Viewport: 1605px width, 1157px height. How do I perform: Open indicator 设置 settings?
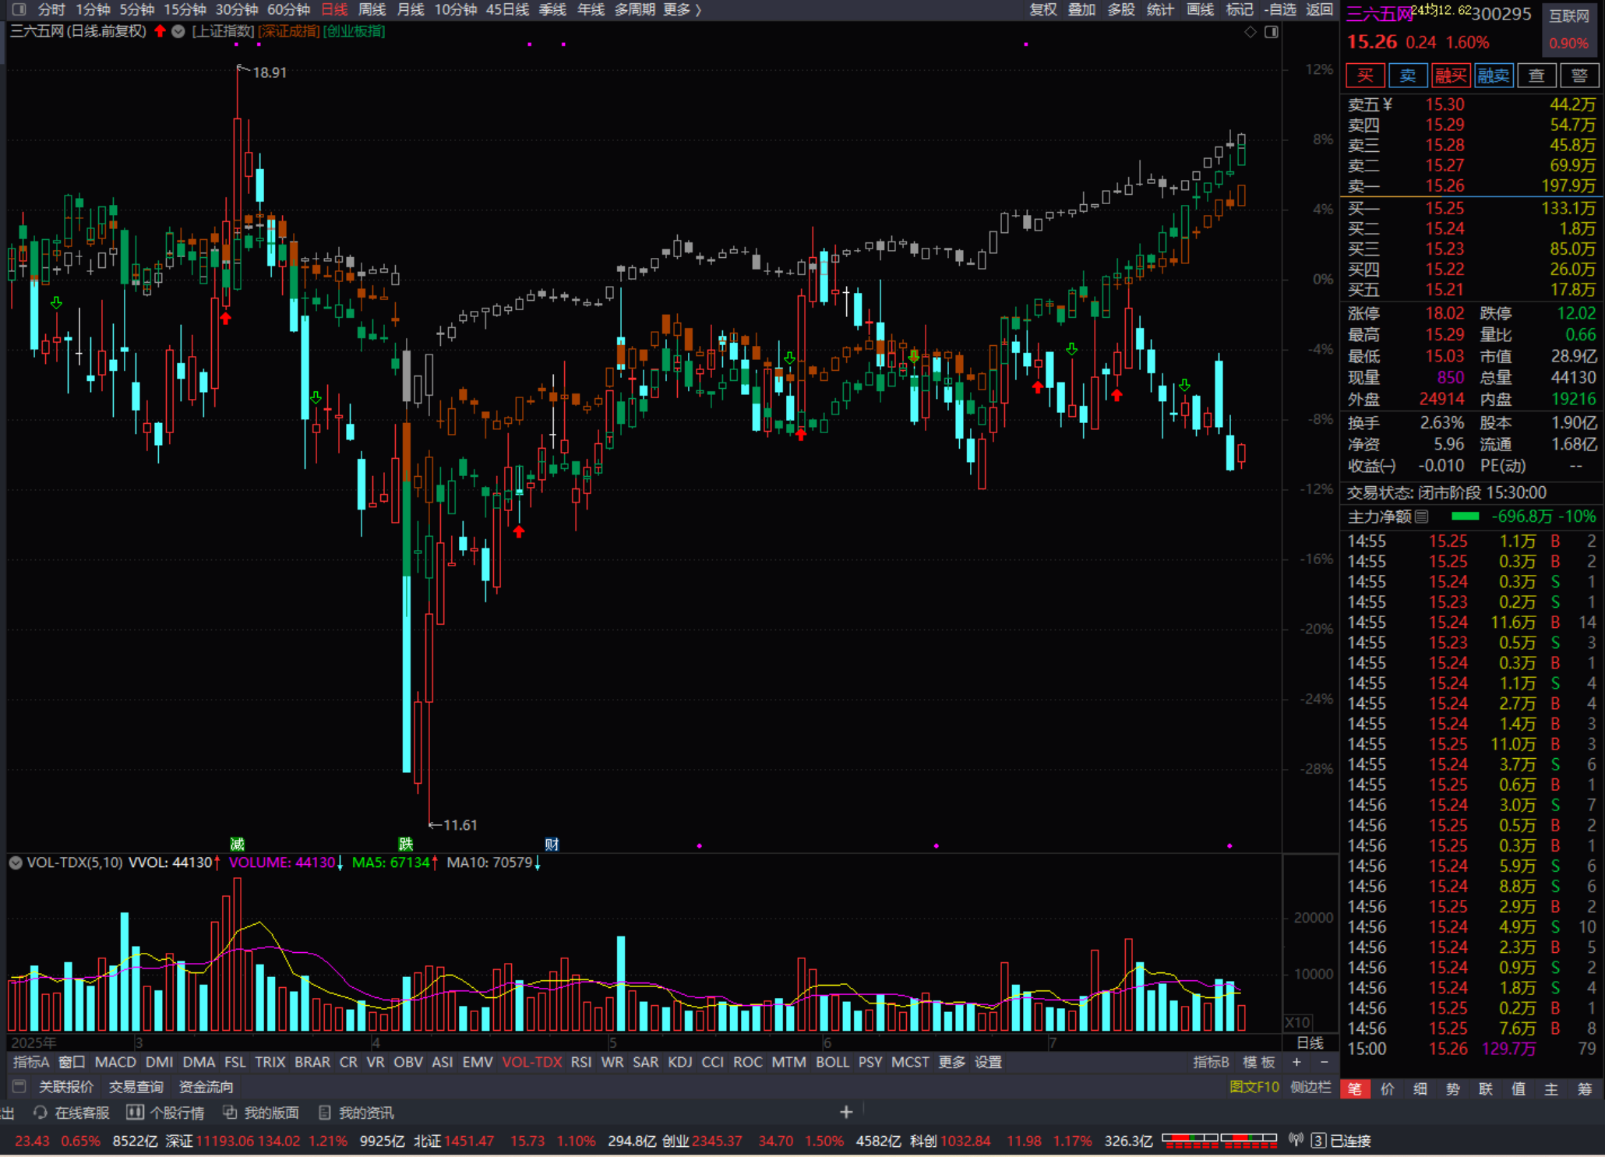pos(988,1062)
